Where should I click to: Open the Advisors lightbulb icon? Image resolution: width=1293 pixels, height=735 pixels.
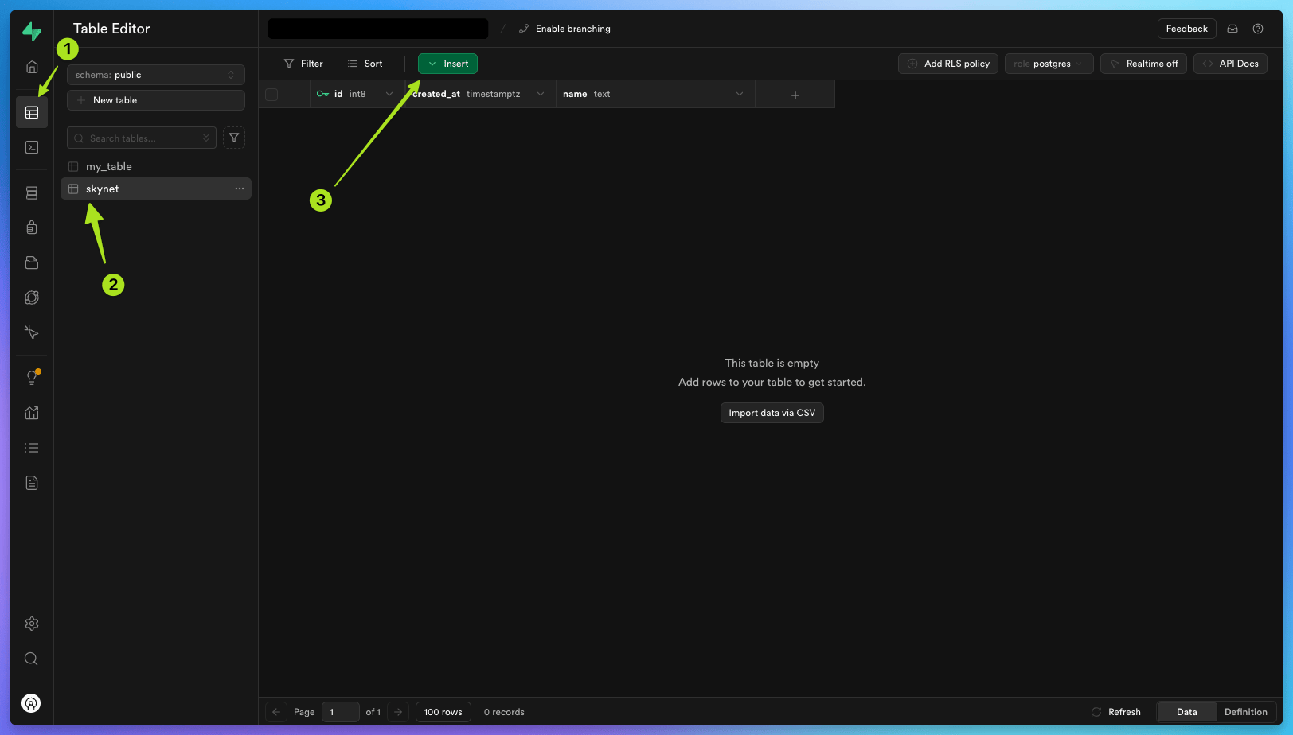coord(32,378)
